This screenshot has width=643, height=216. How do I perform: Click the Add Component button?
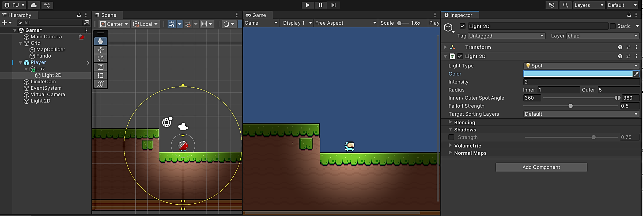[x=541, y=167]
